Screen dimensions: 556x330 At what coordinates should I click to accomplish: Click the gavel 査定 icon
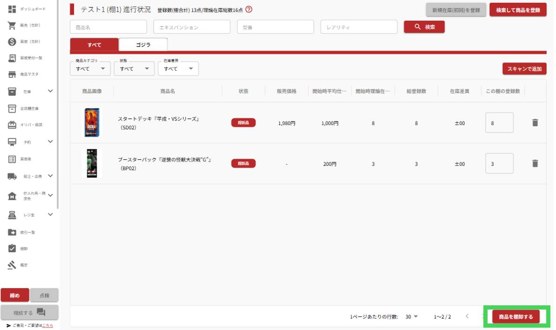click(x=13, y=265)
